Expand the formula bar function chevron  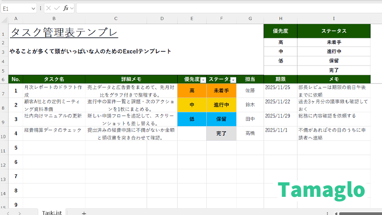click(72, 8)
